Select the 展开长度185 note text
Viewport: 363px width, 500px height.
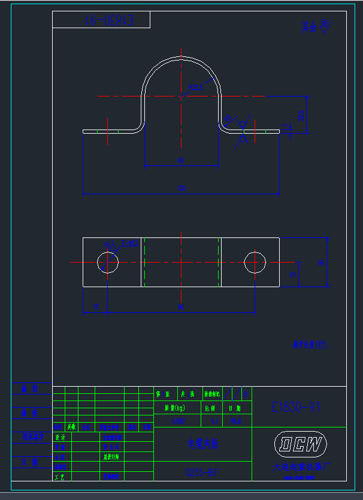[x=310, y=344]
